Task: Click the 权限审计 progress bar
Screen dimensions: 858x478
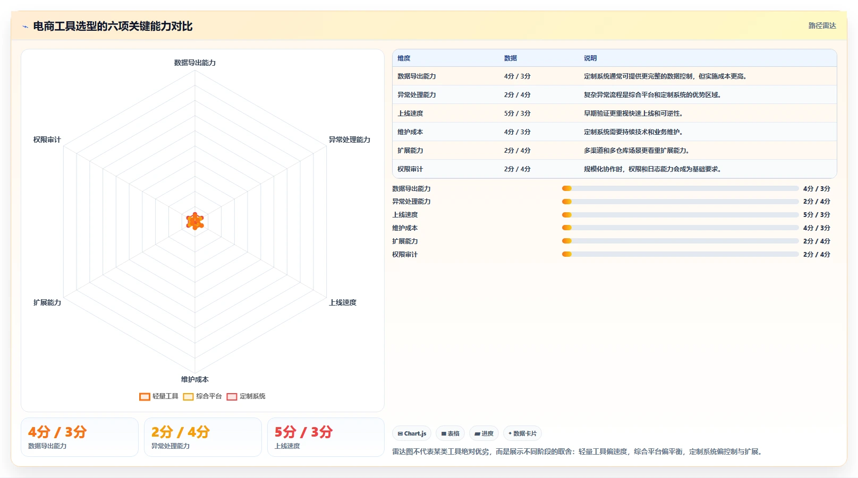Action: point(681,254)
